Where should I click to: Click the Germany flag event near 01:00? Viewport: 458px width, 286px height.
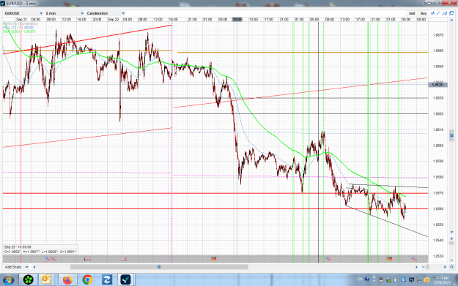point(389,259)
